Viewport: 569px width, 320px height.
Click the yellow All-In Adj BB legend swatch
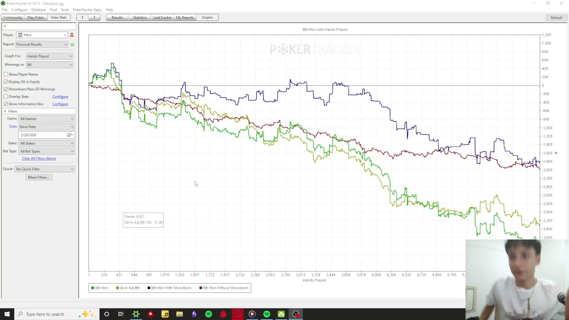[117, 288]
